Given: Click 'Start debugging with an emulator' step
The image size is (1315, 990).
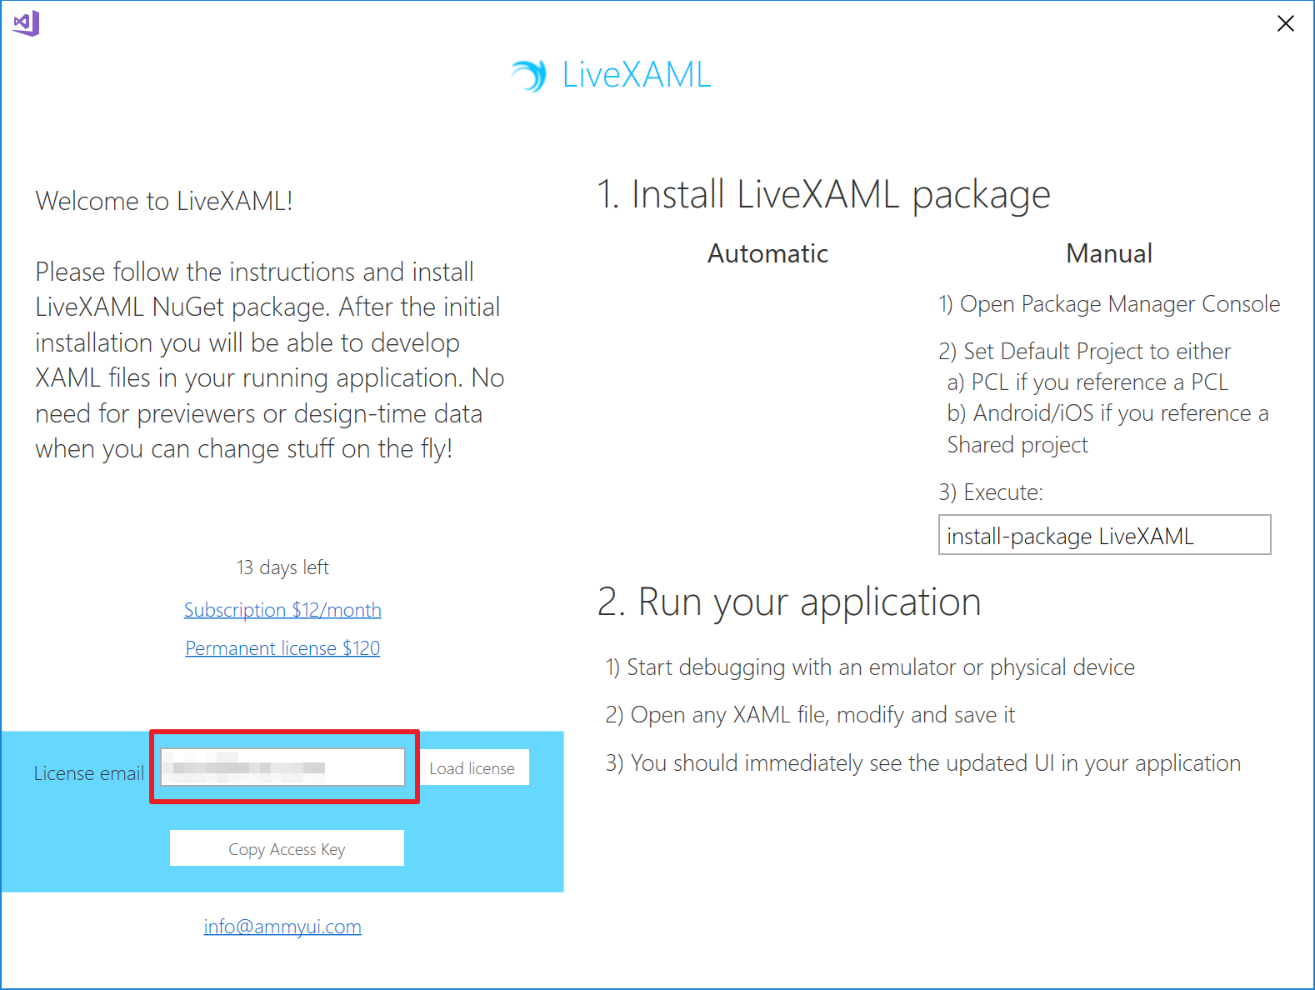Looking at the screenshot, I should (x=870, y=667).
